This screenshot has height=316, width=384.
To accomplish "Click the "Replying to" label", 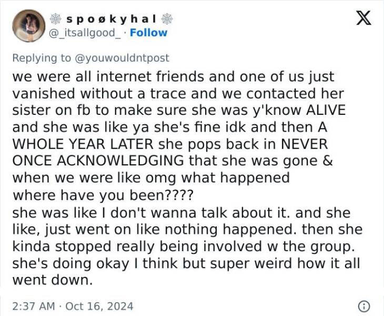I will pos(42,58).
